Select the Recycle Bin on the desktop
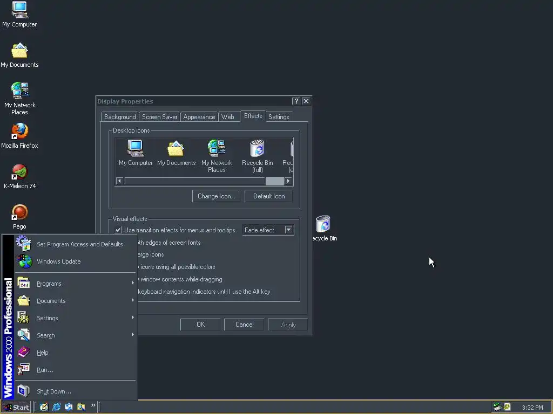 (324, 229)
